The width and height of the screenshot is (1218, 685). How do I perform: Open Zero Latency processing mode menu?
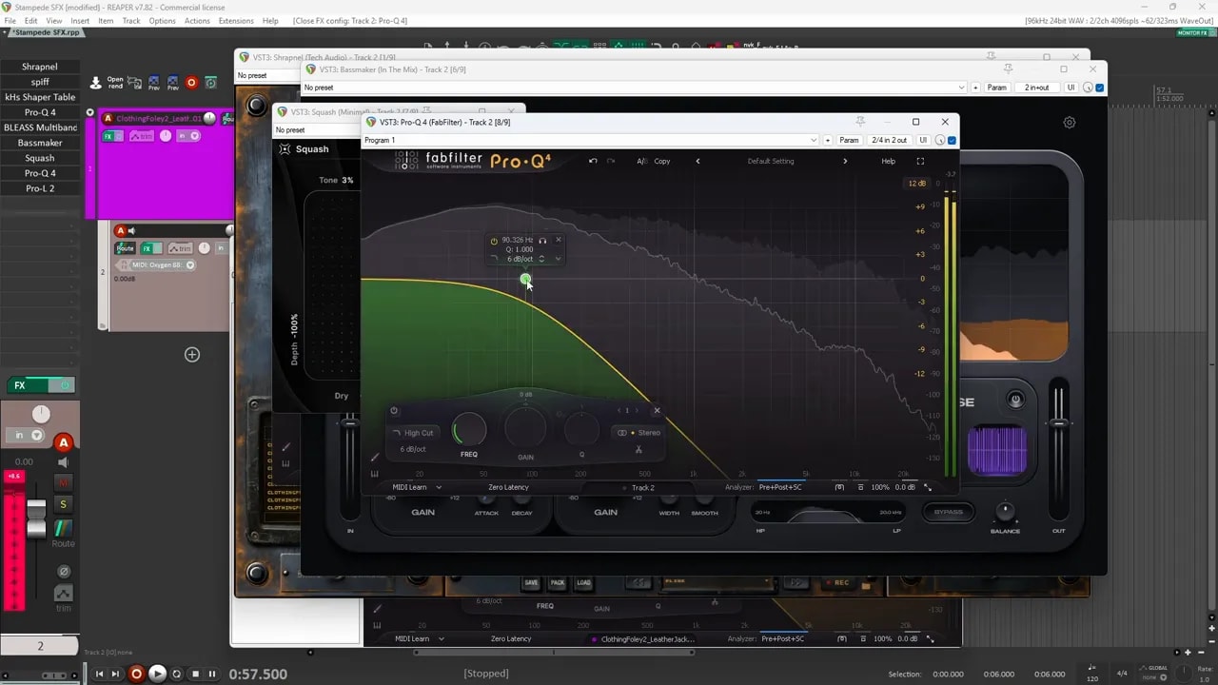(508, 487)
